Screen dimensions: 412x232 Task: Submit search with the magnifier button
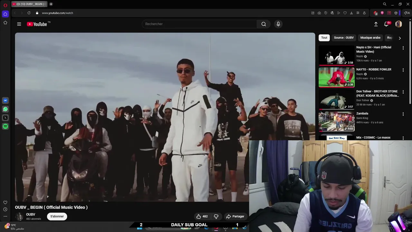(x=264, y=24)
